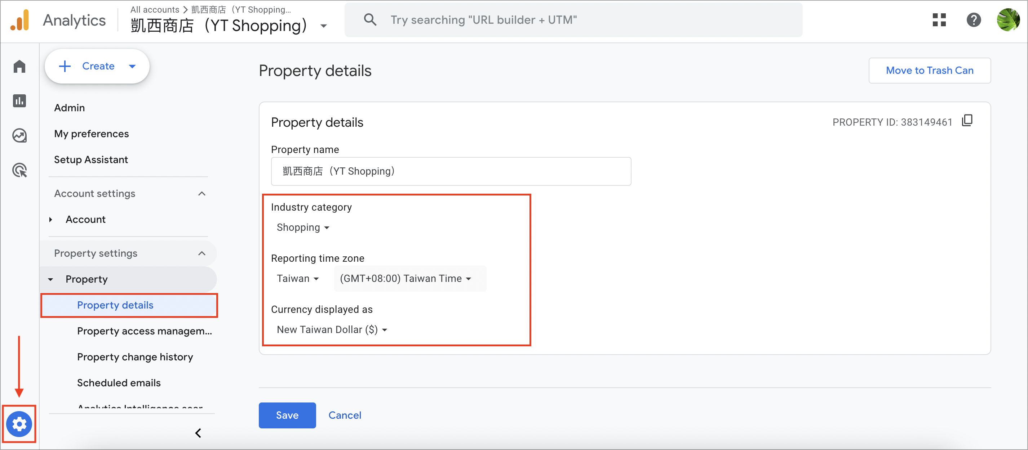Collapse the Account settings section
This screenshot has height=450, width=1028.
tap(202, 194)
